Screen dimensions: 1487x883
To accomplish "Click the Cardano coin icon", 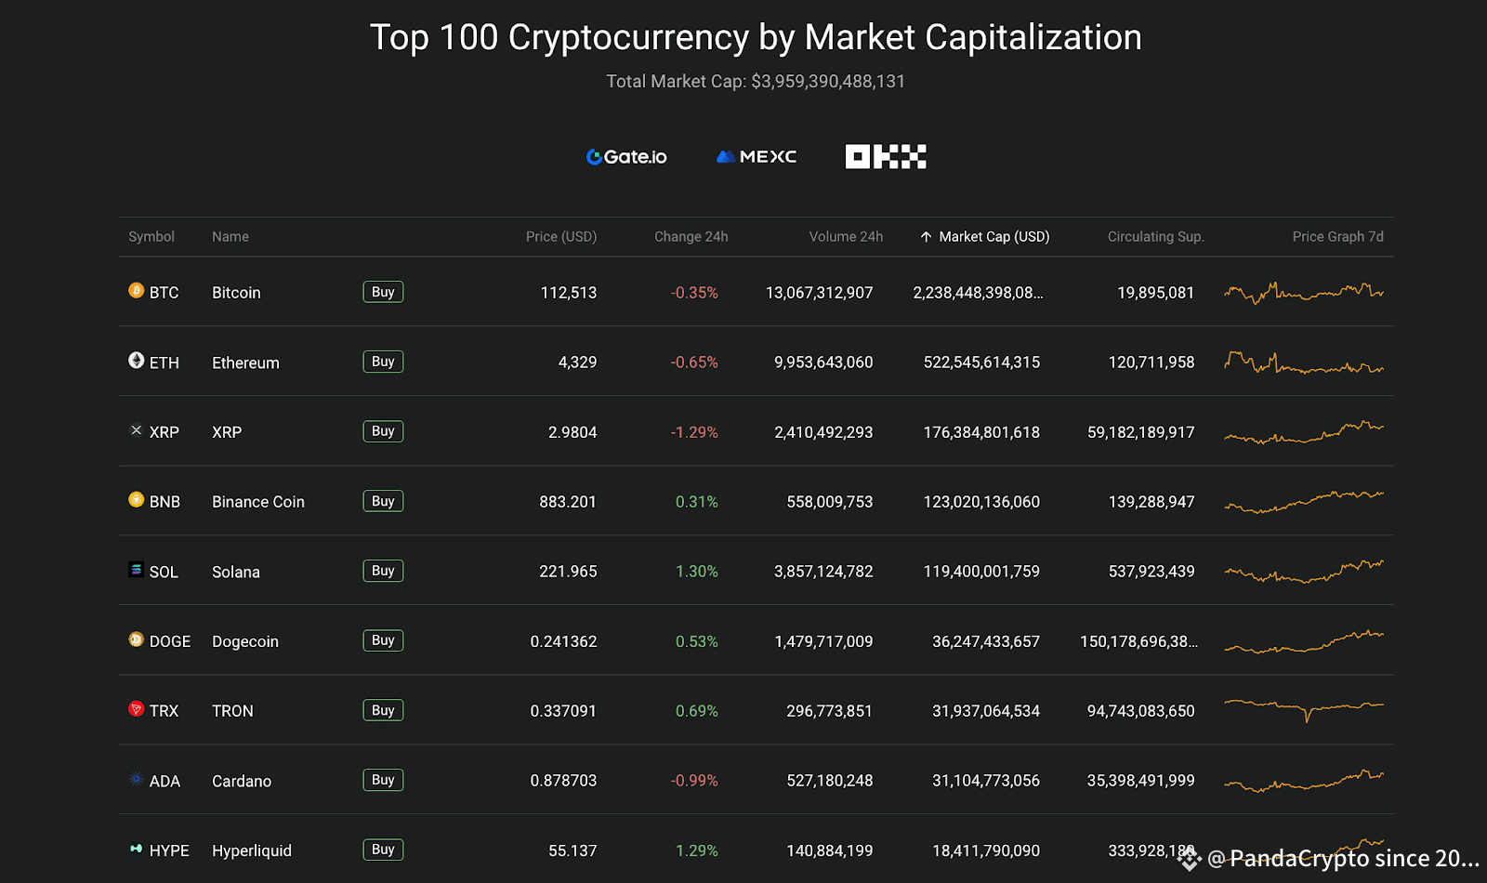I will point(136,780).
